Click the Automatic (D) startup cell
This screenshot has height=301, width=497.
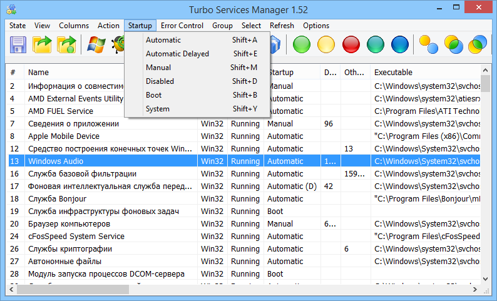(x=292, y=186)
